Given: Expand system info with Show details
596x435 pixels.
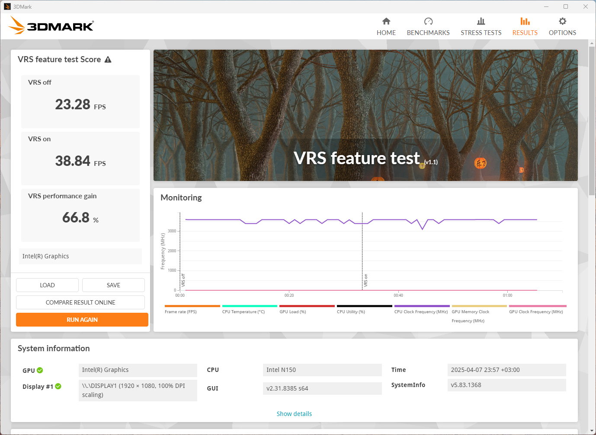Looking at the screenshot, I should coord(294,414).
